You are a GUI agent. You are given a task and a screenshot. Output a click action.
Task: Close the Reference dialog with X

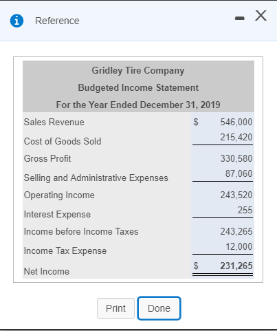coord(261,16)
